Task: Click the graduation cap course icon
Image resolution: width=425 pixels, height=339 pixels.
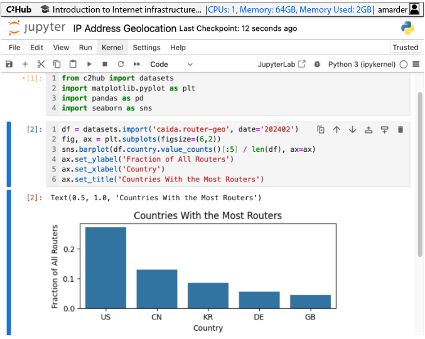Action: [x=45, y=9]
